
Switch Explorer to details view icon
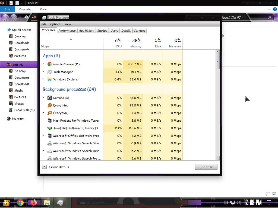point(268,194)
